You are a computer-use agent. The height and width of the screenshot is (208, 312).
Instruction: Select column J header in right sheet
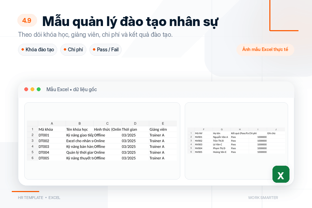tap(276, 129)
